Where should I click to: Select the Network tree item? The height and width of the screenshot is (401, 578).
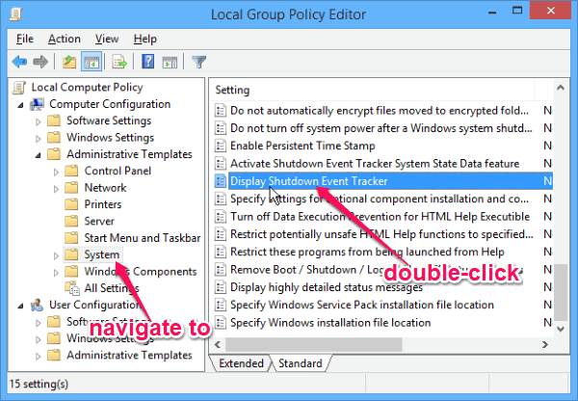pos(105,188)
